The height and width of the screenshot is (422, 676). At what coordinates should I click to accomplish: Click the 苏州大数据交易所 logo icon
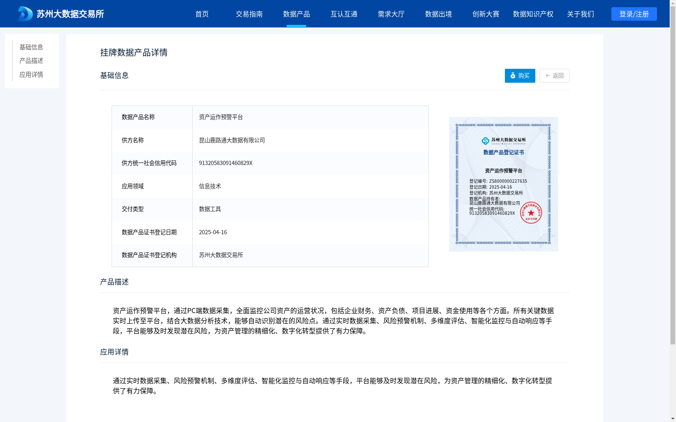click(x=25, y=14)
